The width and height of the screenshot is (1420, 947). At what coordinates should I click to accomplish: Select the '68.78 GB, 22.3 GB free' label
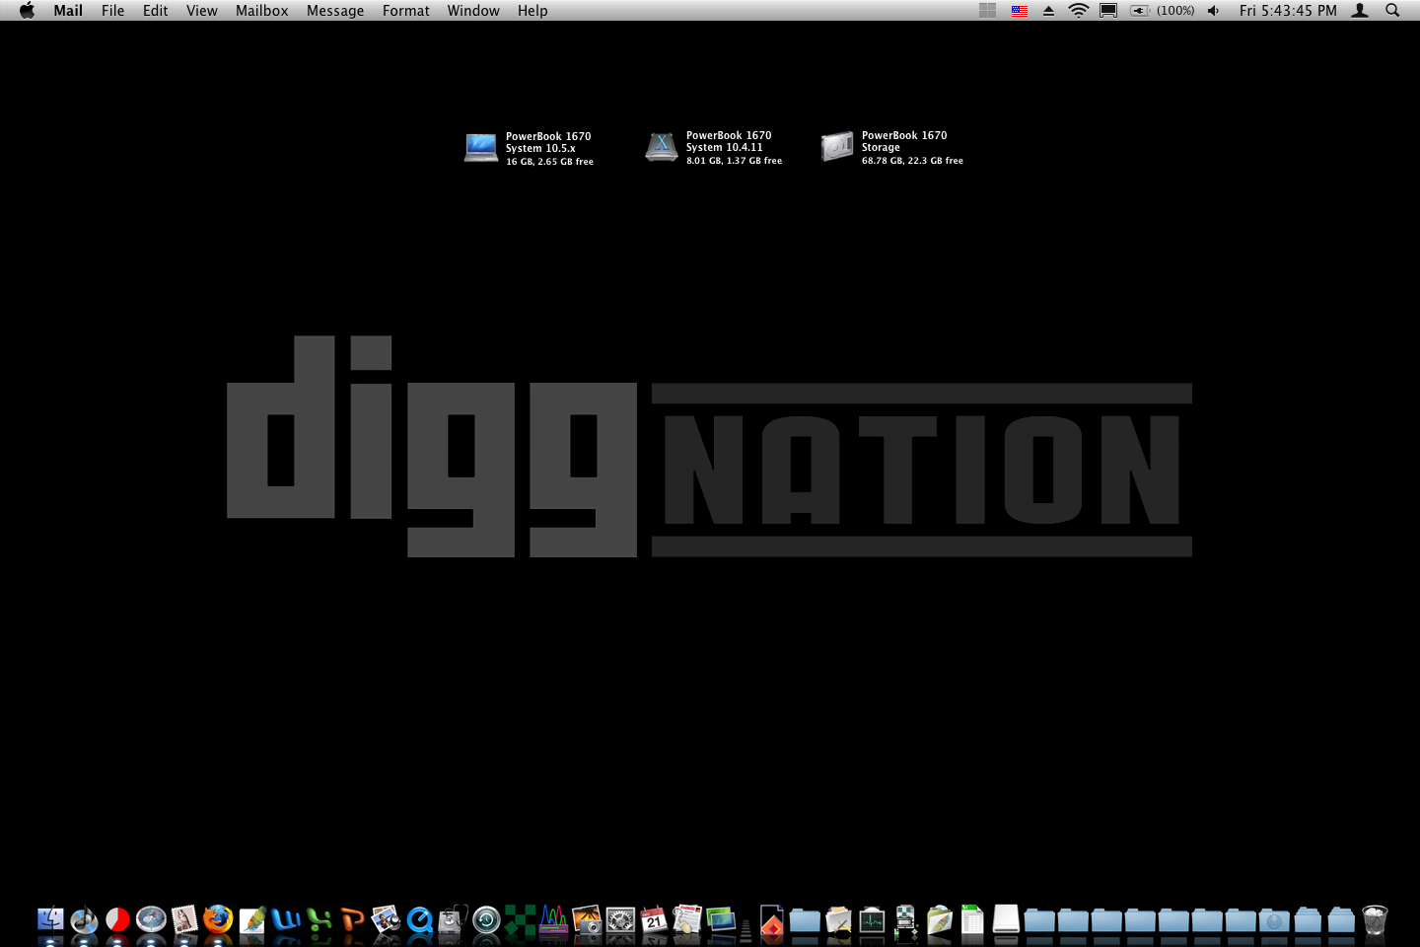[x=912, y=161]
